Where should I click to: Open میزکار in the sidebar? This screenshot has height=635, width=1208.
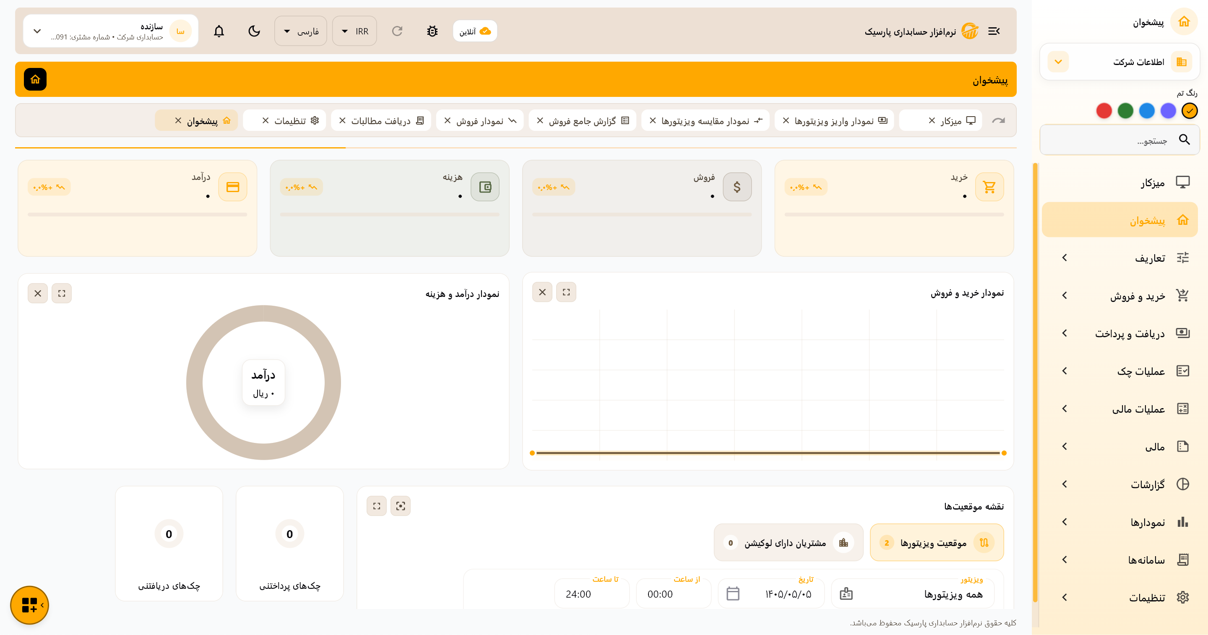click(1119, 182)
